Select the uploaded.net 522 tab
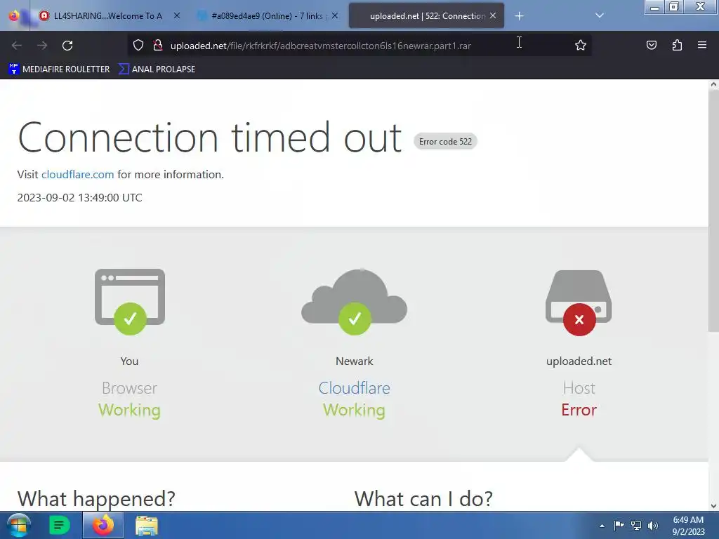 pyautogui.click(x=427, y=15)
